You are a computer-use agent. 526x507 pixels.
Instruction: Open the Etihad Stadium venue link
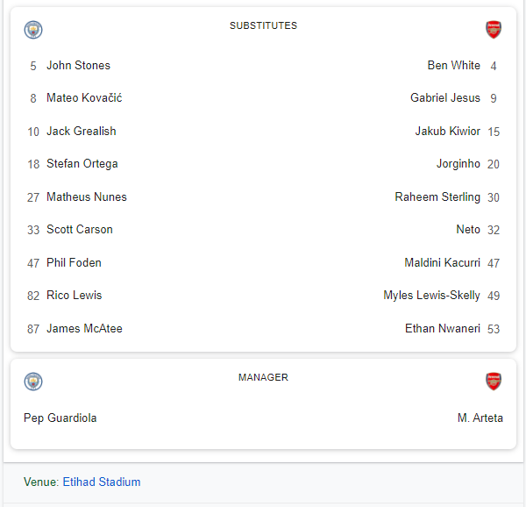[101, 482]
